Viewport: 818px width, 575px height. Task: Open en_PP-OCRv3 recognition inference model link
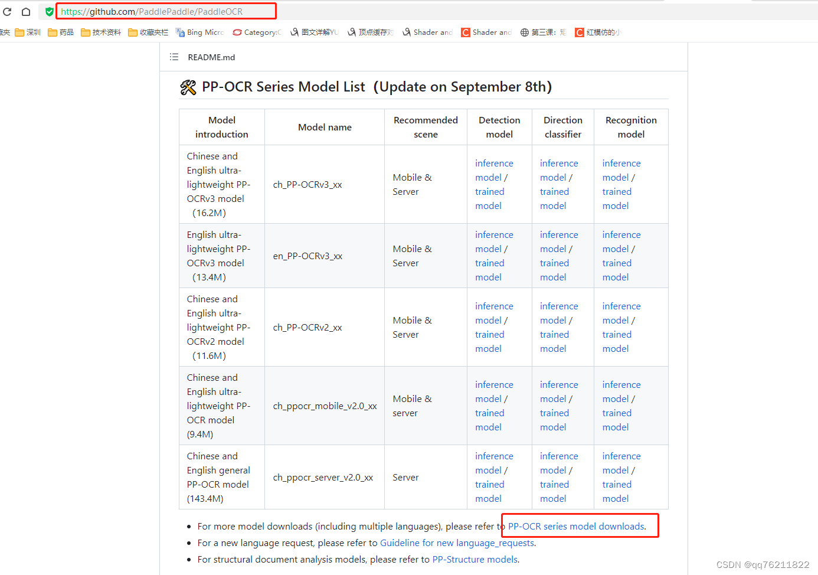[621, 241]
